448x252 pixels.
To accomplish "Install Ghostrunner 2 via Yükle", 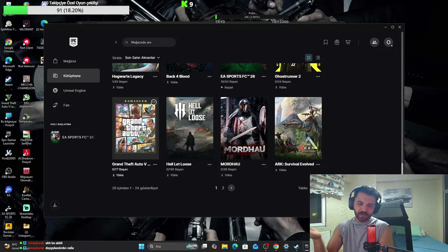I will (x=281, y=87).
